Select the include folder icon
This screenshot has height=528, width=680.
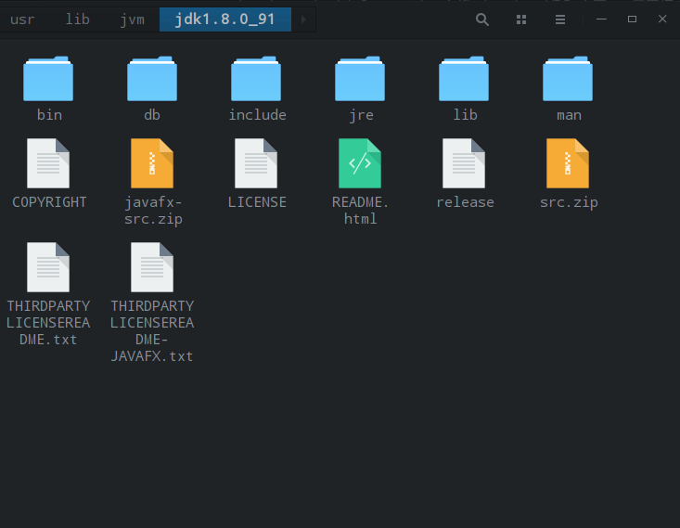[256, 79]
